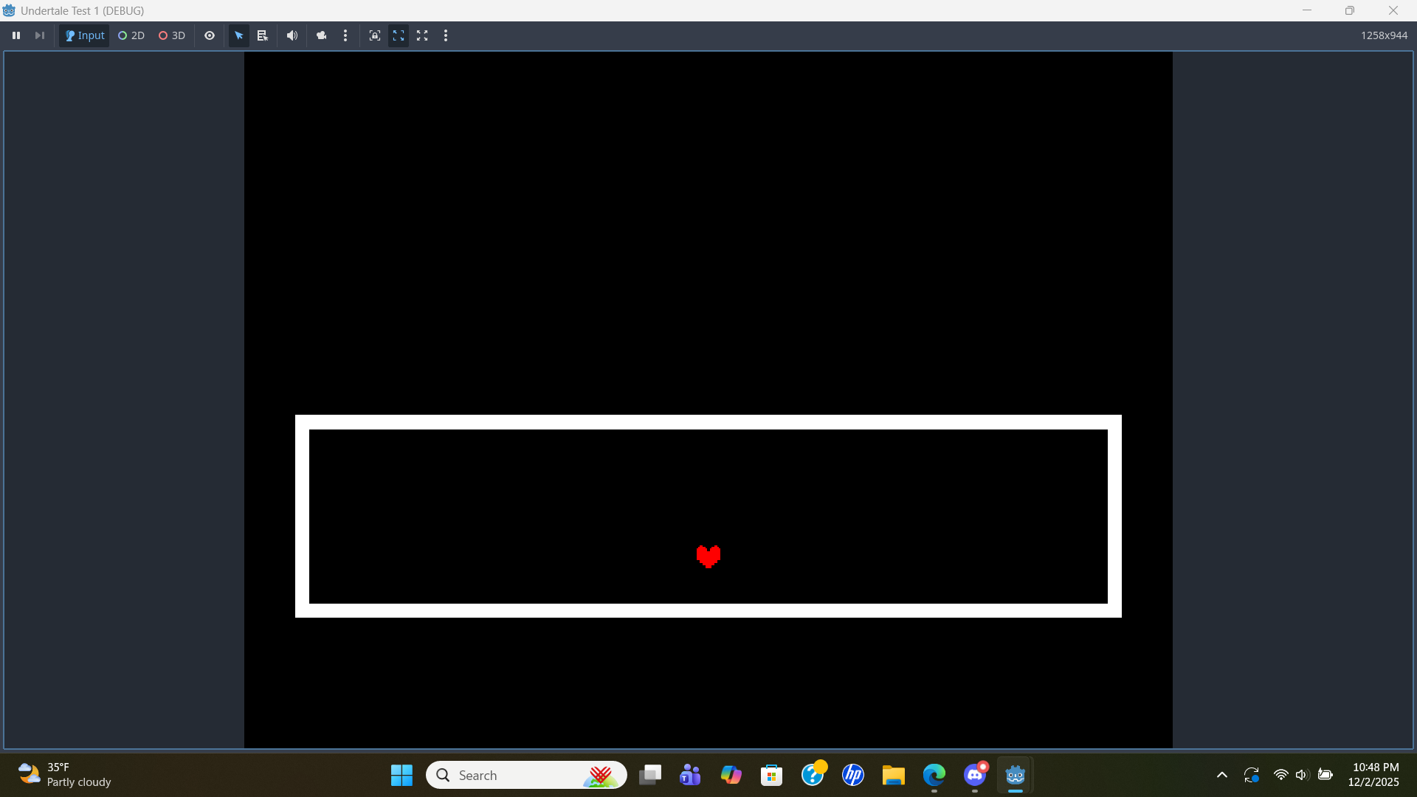1417x797 pixels.
Task: Mute the game audio
Action: 292,35
